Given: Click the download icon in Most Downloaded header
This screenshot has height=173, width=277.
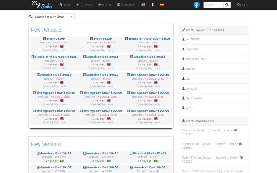Looking at the screenshot, I should click(x=184, y=121).
